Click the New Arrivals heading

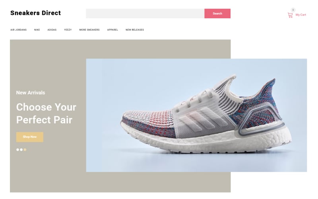pyautogui.click(x=31, y=93)
